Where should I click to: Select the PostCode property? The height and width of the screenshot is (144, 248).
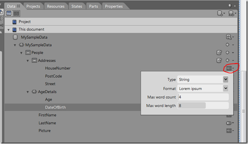(54, 76)
